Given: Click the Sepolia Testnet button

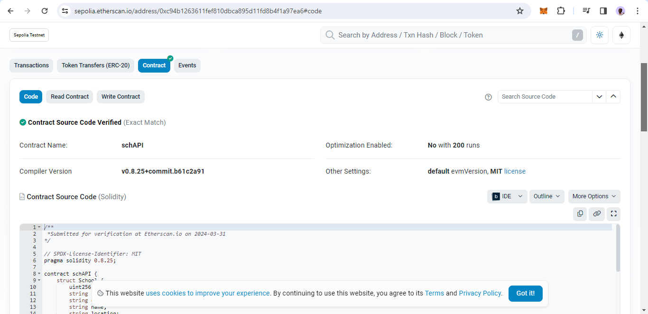Looking at the screenshot, I should pyautogui.click(x=29, y=35).
